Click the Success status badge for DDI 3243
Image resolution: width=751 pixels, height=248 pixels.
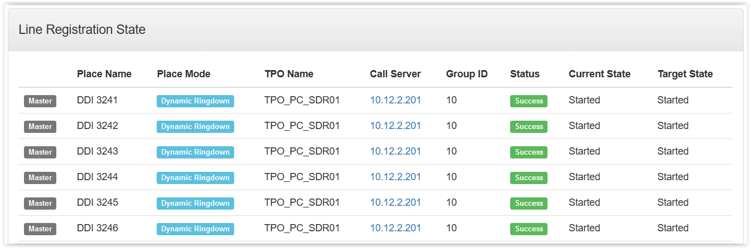[529, 152]
